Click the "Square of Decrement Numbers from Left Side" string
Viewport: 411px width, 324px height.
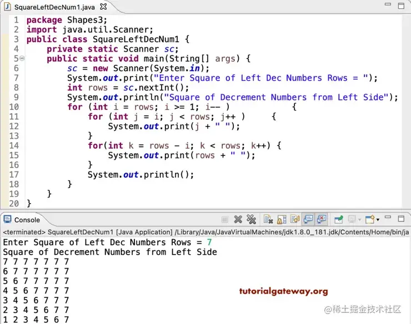[x=276, y=98]
